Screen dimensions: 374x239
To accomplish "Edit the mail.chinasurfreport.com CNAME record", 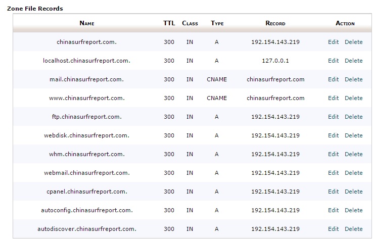I will [x=333, y=79].
